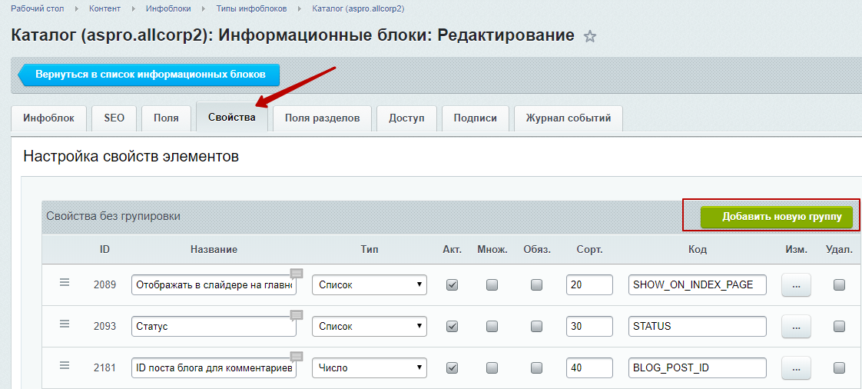862x389 pixels.
Task: Enable Обяз. checkbox for BLOG_POST_ID row
Action: [536, 367]
